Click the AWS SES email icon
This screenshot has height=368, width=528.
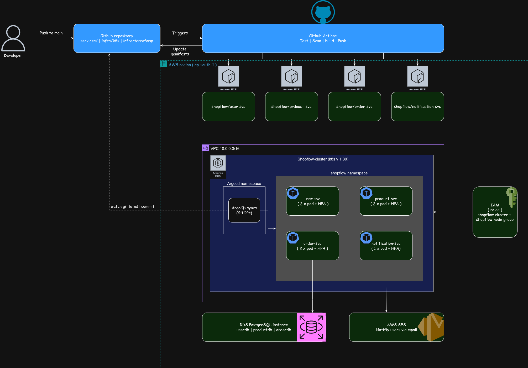click(431, 327)
